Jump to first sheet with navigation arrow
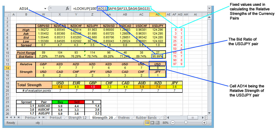278x130 pixels. click(7, 117)
